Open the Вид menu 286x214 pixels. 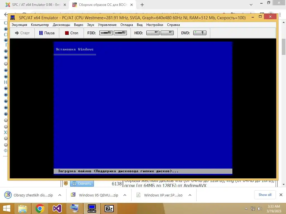coord(140,25)
